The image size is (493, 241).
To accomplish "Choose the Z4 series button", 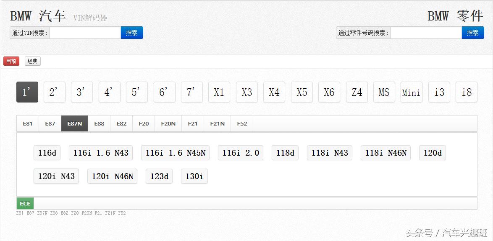I will point(357,92).
